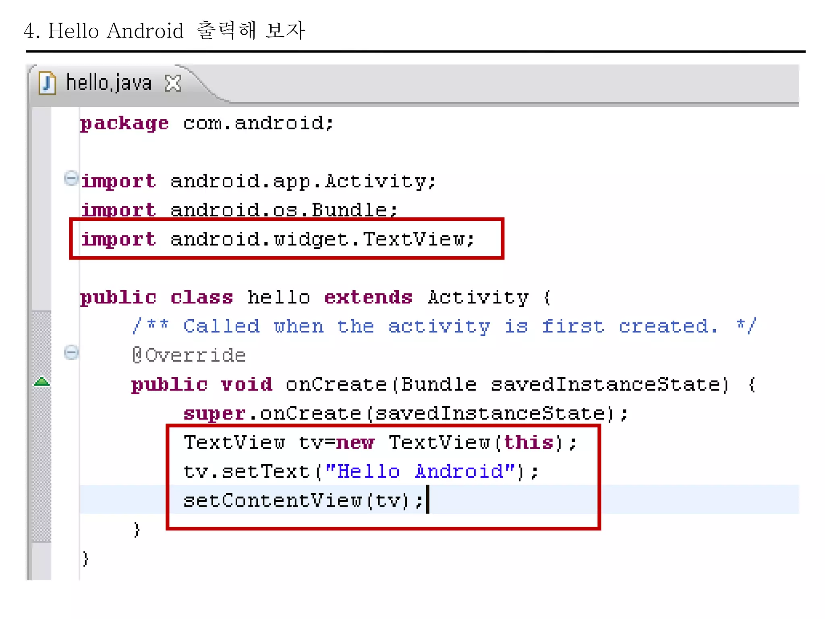Click 'import android.widget.TextView;' line
The width and height of the screenshot is (825, 619).
click(x=278, y=239)
